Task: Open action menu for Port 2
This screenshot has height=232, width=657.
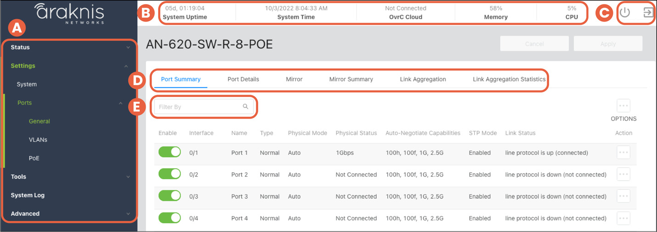Action: (x=623, y=175)
